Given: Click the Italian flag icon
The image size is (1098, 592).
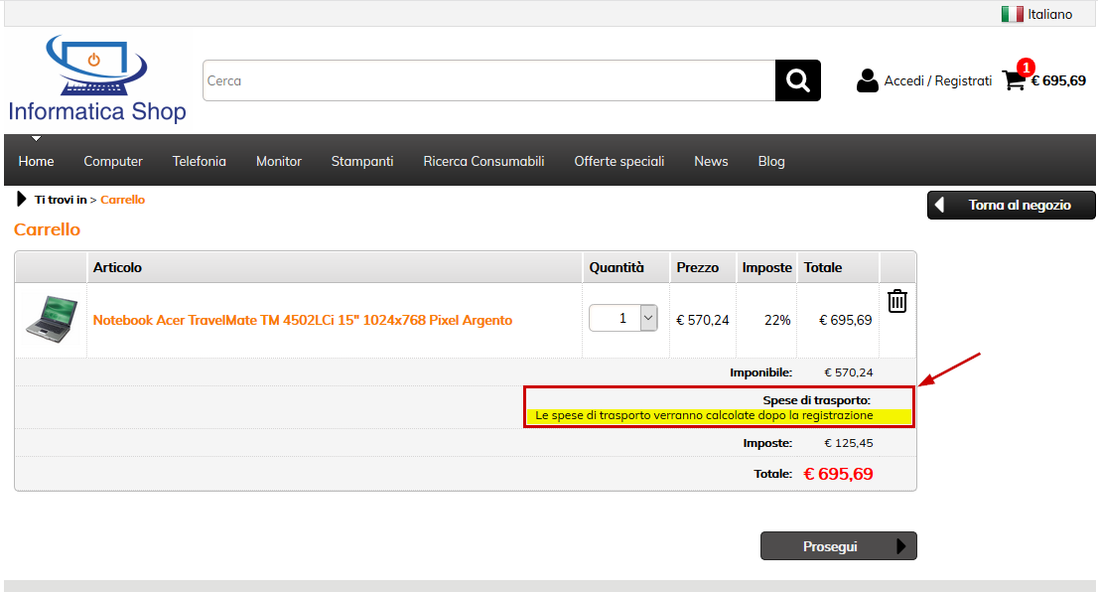Looking at the screenshot, I should point(1012,14).
